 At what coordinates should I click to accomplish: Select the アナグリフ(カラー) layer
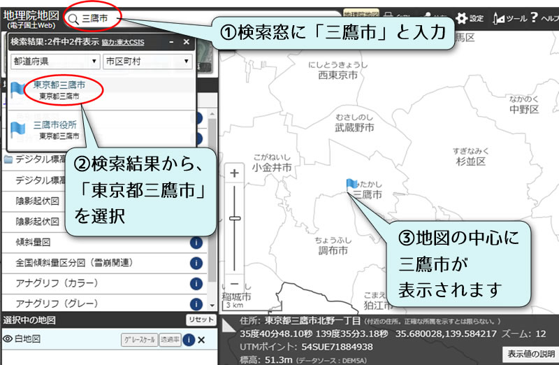pos(57,283)
